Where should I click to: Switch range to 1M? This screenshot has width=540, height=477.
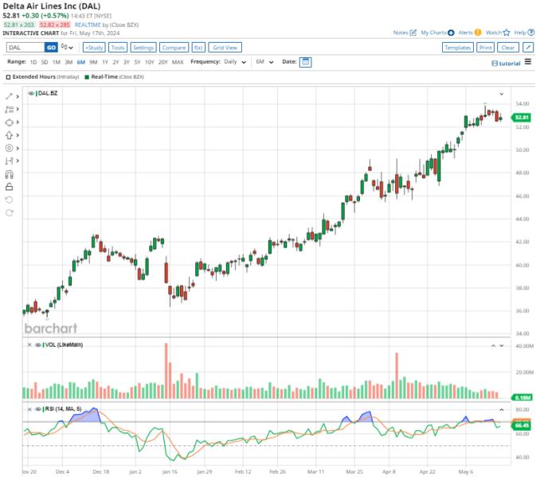[x=56, y=62]
